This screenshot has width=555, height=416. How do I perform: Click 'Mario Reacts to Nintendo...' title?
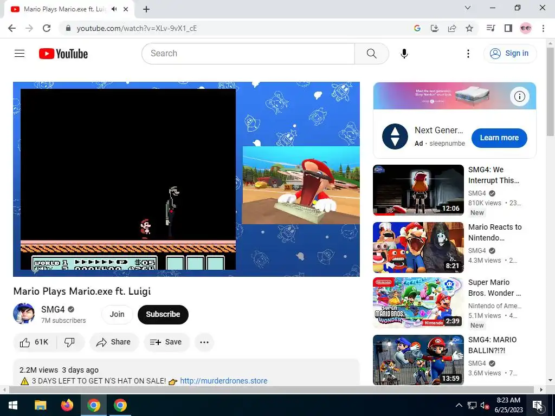[x=495, y=232]
